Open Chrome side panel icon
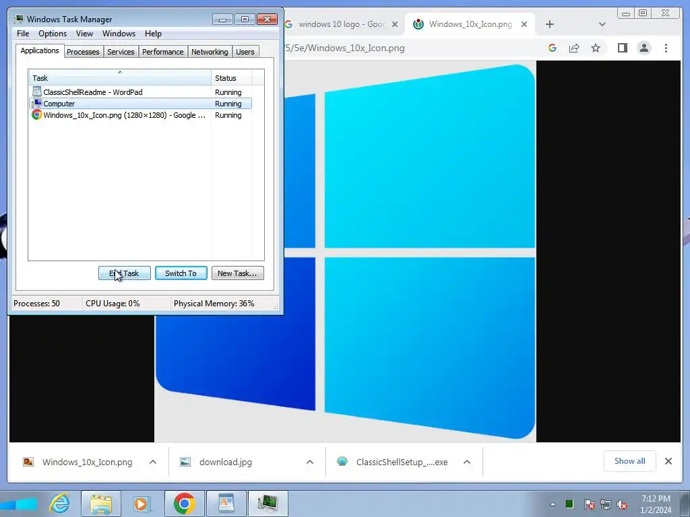The width and height of the screenshot is (690, 517). click(622, 48)
